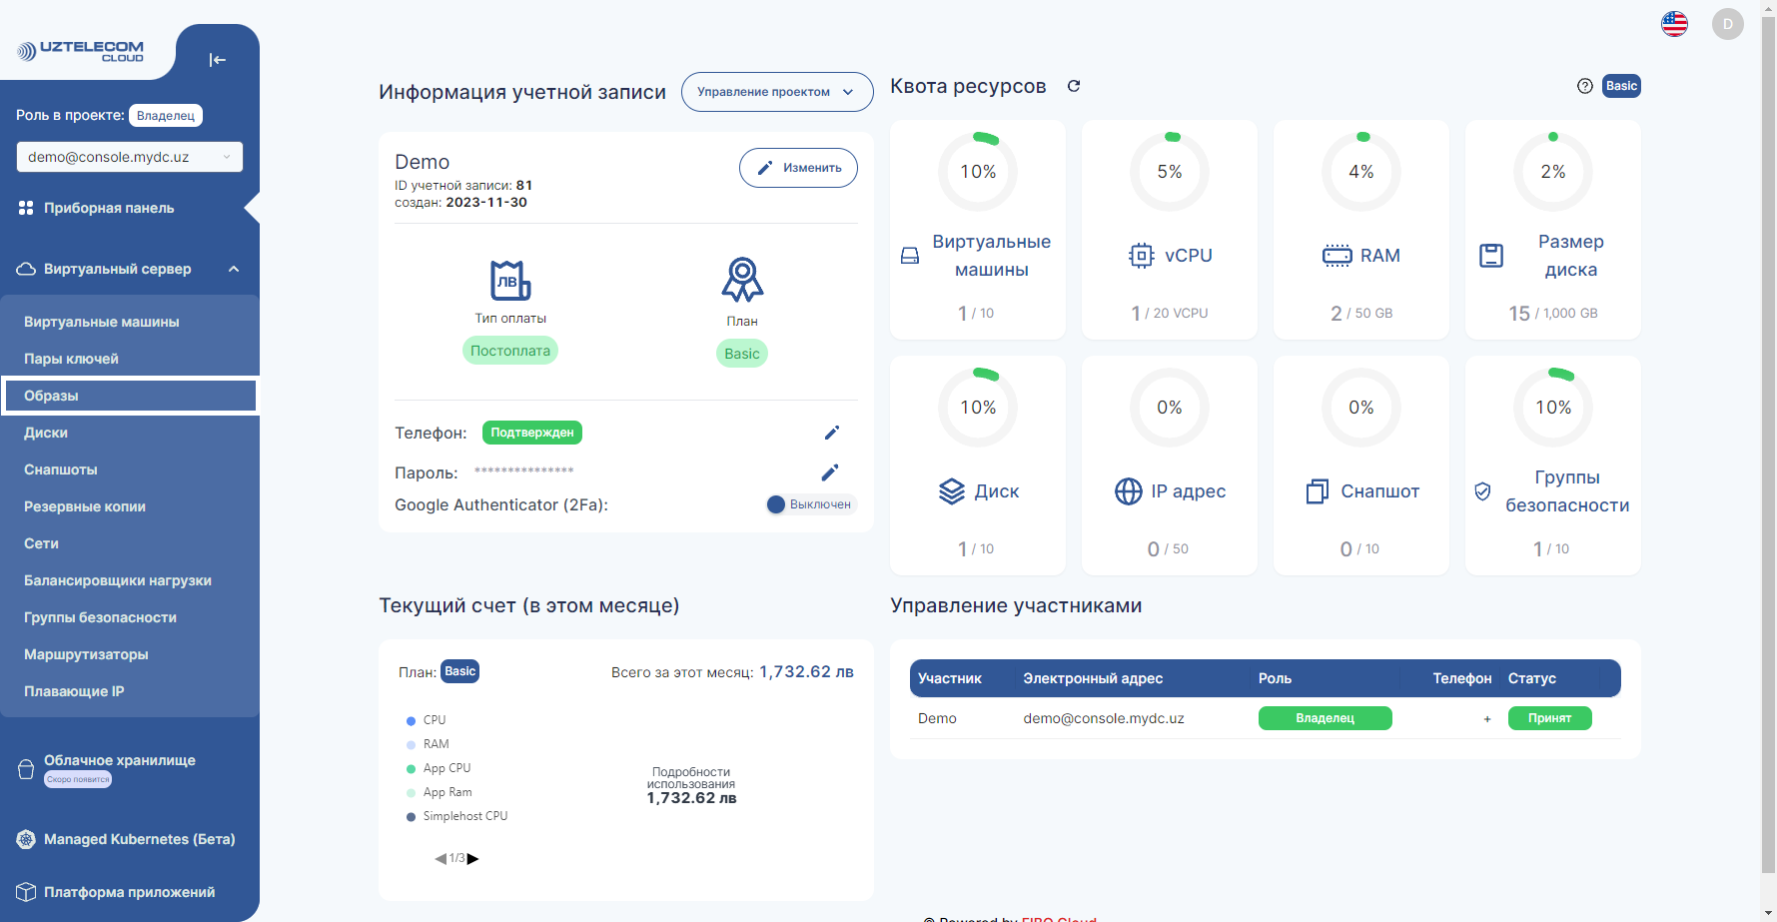
Task: Navigate to Балансировщики нагрузки menu item
Action: (x=117, y=580)
